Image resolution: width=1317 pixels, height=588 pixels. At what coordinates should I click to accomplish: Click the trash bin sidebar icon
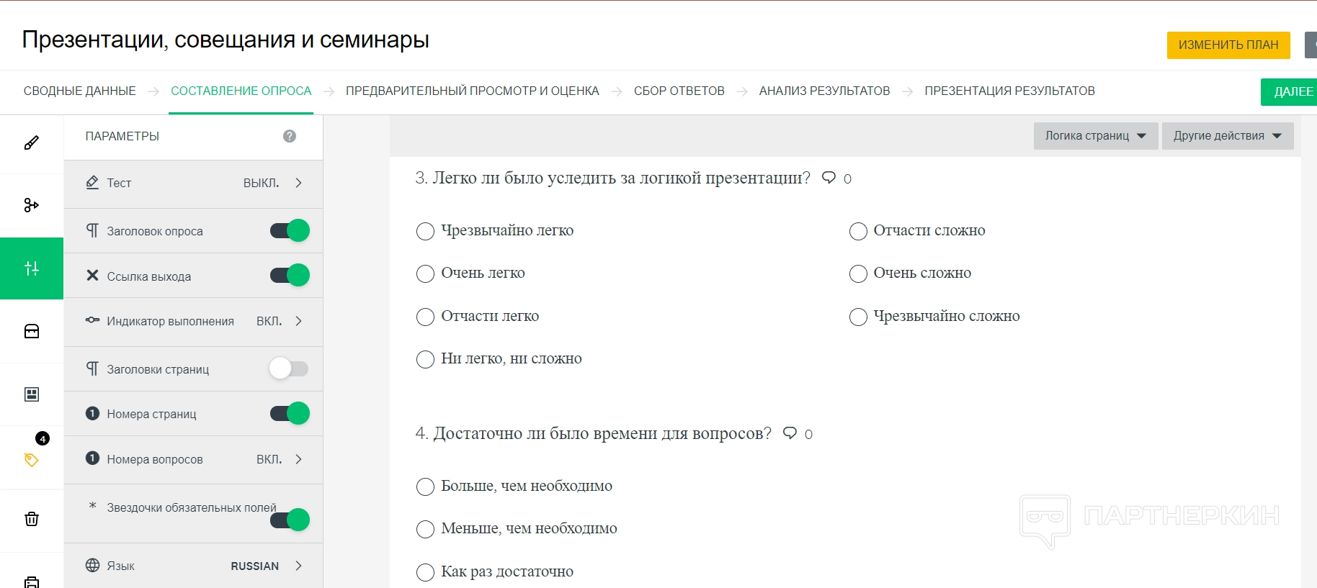tap(32, 519)
